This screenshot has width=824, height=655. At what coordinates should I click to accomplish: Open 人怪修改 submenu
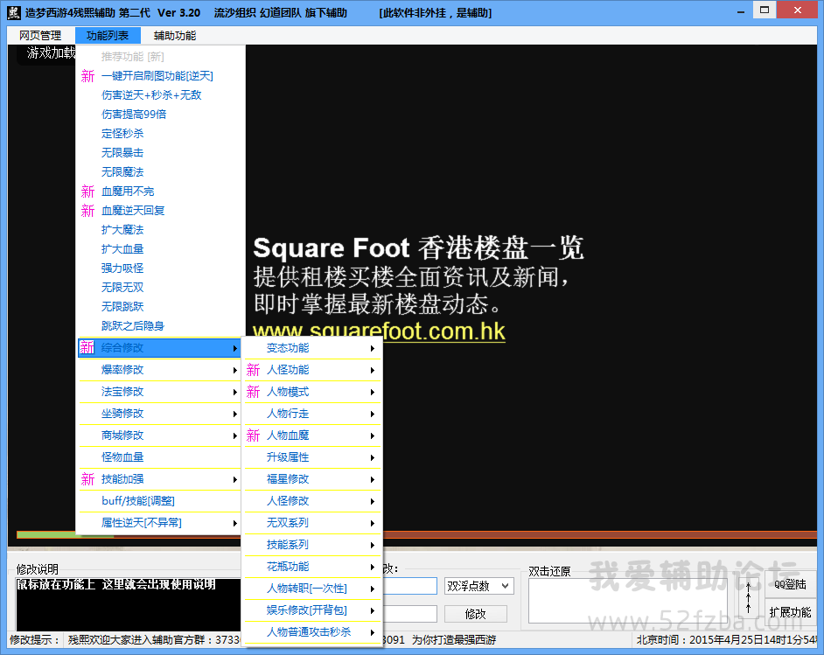tap(311, 501)
